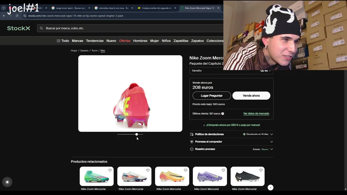Favorite the white multicolor Mercurial related product

coord(148,170)
